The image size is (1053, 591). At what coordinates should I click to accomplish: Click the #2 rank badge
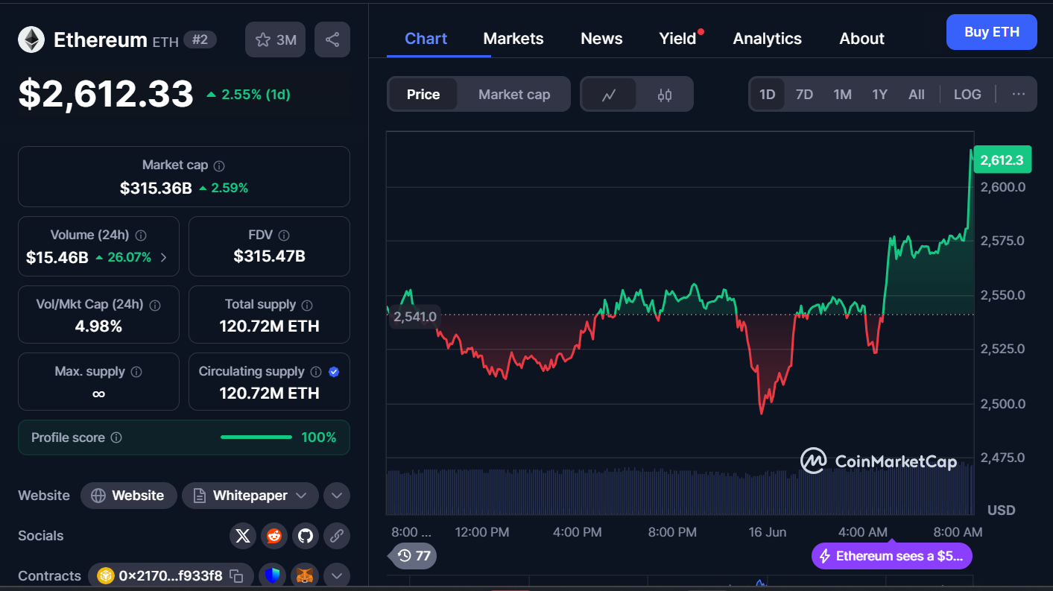200,39
